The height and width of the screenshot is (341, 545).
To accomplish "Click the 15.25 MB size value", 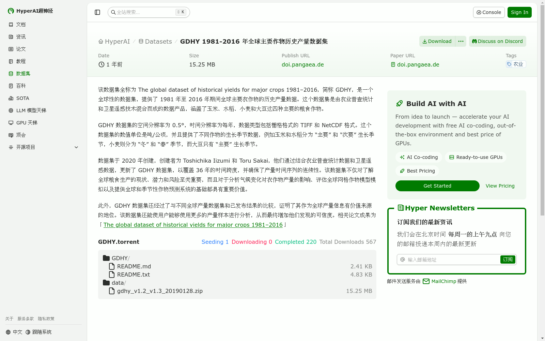I will 202,64.
